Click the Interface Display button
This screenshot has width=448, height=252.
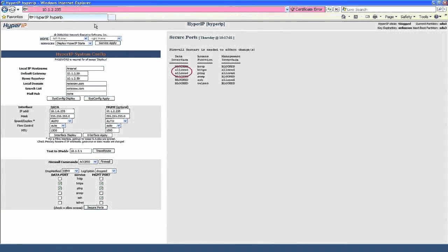pos(65,135)
